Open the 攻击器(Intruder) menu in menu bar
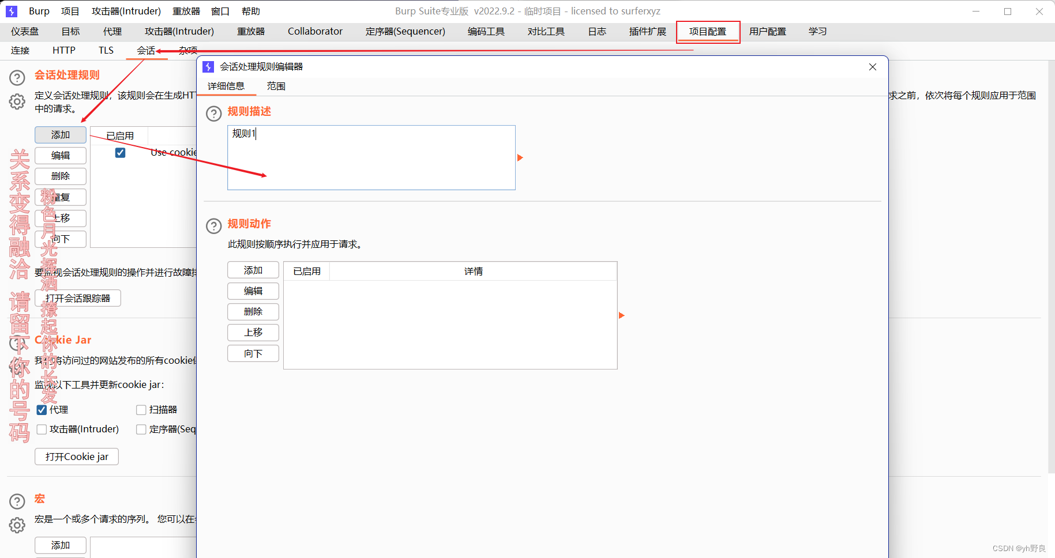 click(x=126, y=11)
